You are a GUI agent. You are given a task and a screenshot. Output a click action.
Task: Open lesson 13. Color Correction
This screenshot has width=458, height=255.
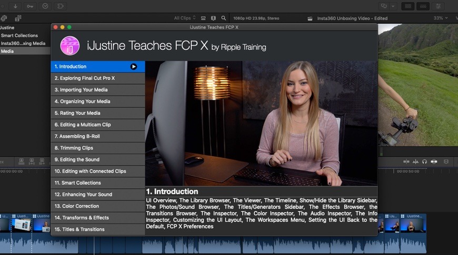tap(98, 206)
